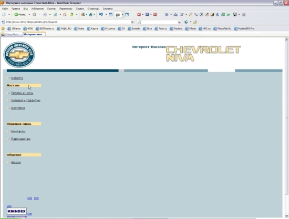Click the highlighter icon beside the search box
This screenshot has width=289, height=219.
(195, 22)
